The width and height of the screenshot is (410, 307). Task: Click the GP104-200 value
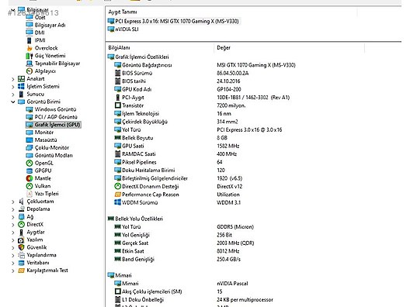229,89
